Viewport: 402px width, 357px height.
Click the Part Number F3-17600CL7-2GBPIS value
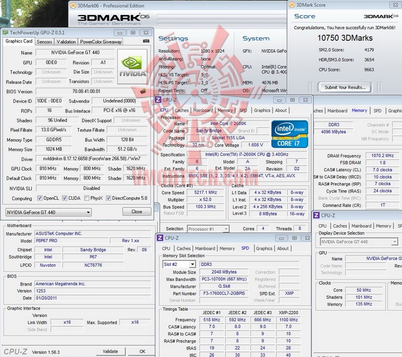tap(224, 293)
